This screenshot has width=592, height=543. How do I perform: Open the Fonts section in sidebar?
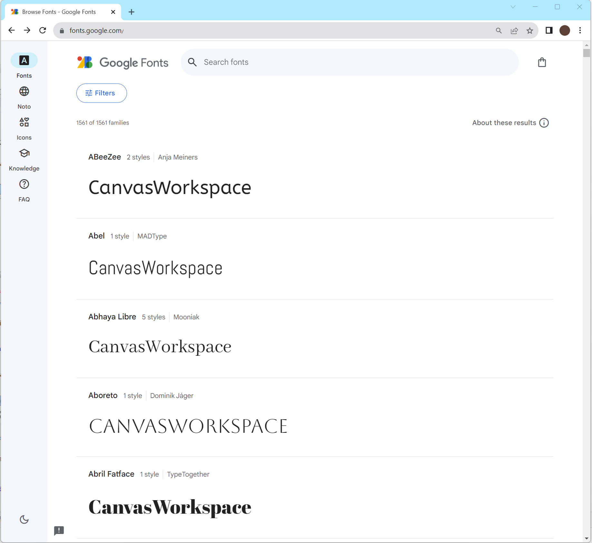click(x=24, y=66)
